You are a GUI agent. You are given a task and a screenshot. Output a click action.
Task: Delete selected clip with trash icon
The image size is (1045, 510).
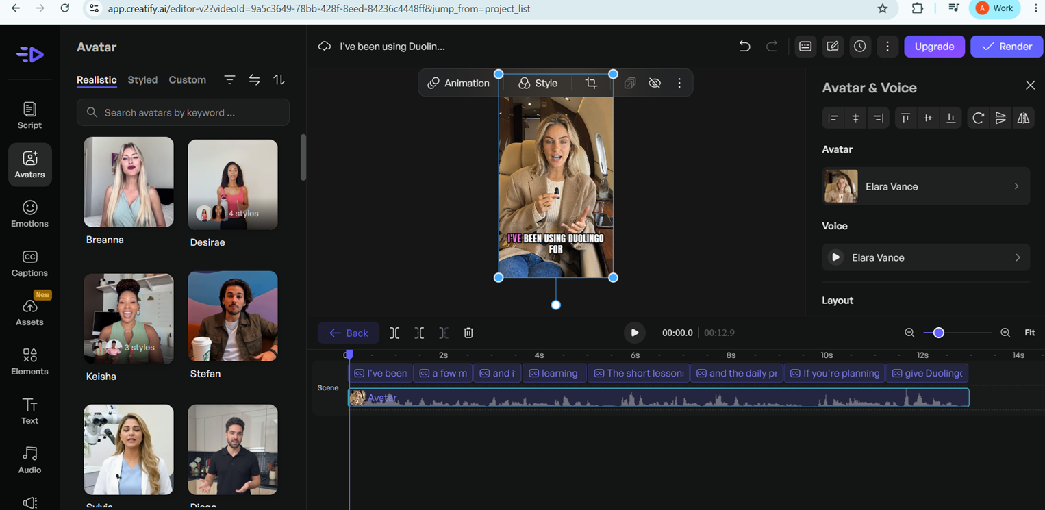click(x=468, y=333)
